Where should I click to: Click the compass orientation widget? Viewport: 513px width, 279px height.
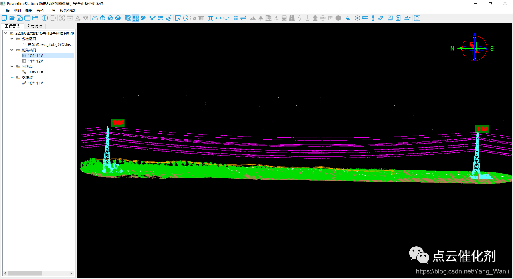pyautogui.click(x=475, y=48)
